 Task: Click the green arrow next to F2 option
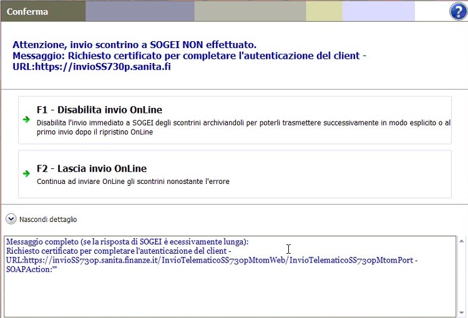(26, 174)
